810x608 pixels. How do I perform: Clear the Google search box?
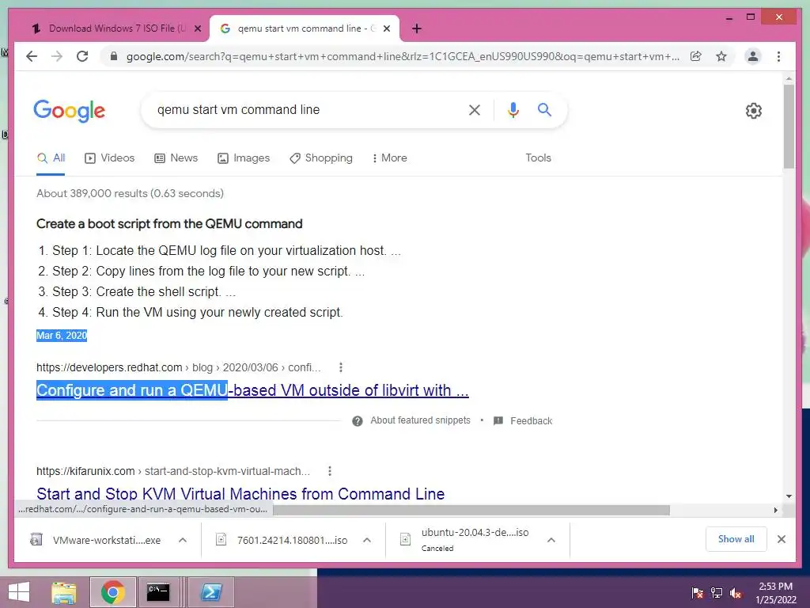pos(475,109)
